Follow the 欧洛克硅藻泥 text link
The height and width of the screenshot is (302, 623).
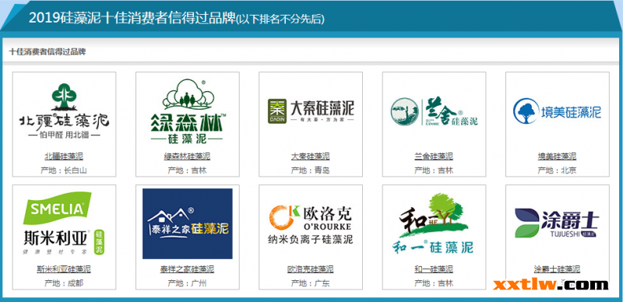(x=311, y=269)
